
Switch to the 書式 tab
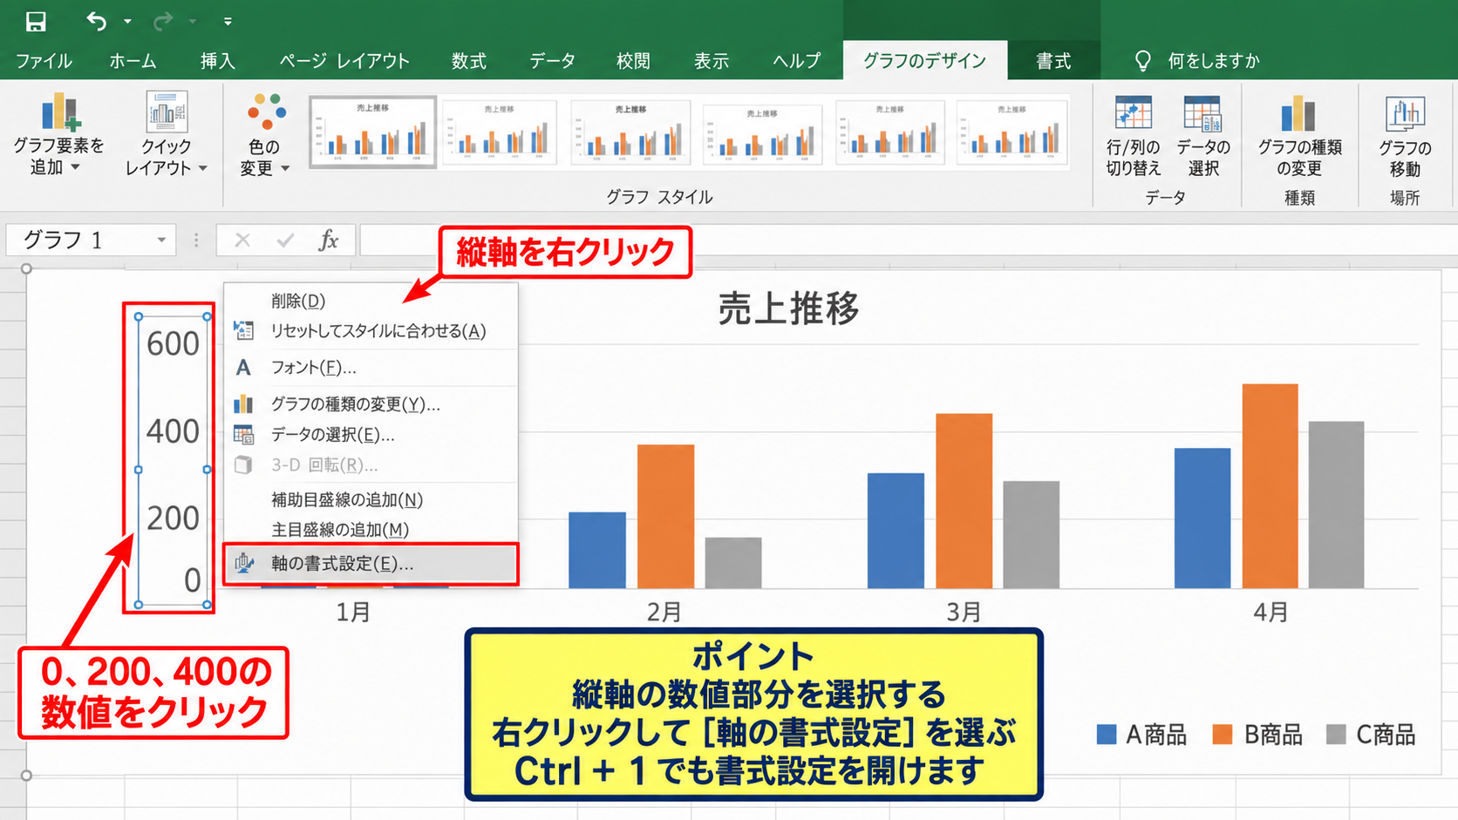[x=1053, y=61]
